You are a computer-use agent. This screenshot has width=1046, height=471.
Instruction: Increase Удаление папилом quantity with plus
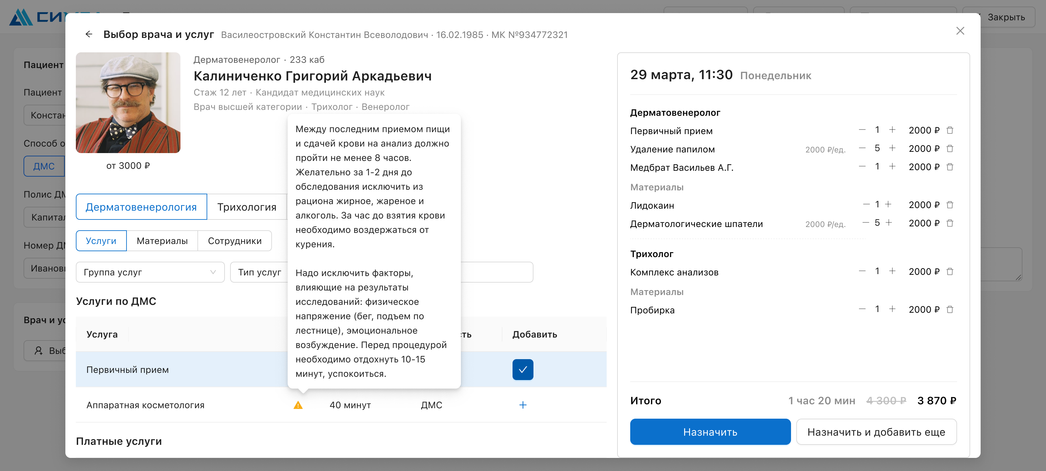[892, 148]
